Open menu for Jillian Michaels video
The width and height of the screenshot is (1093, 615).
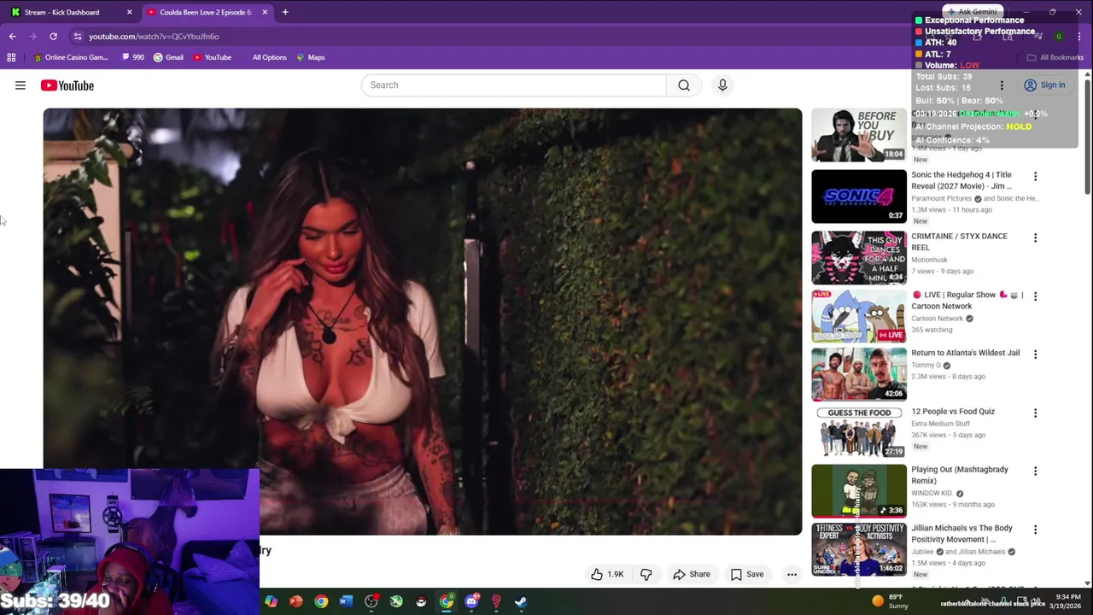point(1035,530)
